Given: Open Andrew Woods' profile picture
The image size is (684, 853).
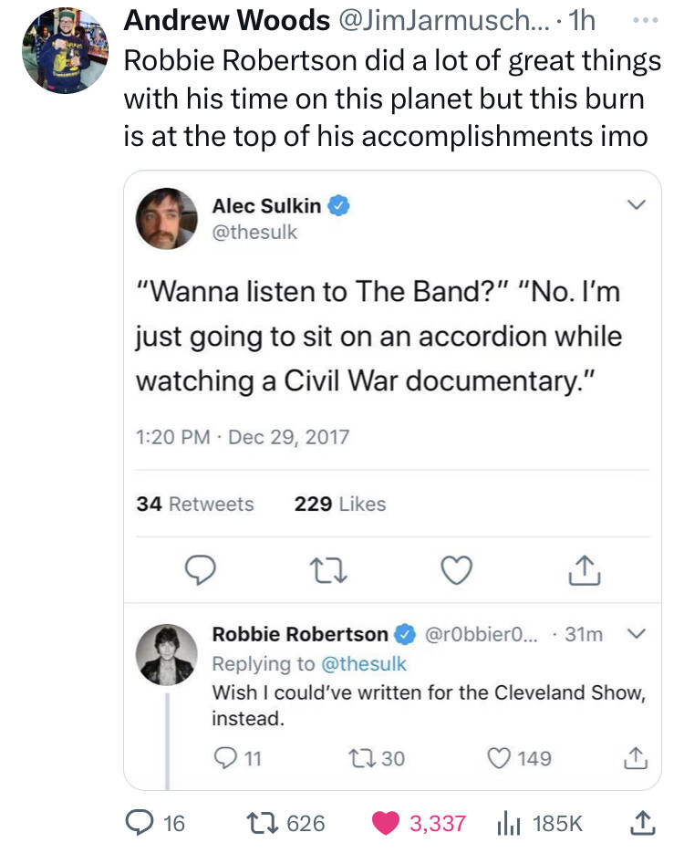Looking at the screenshot, I should (66, 50).
